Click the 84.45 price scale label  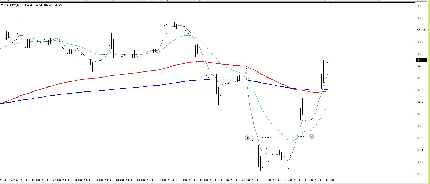pos(421,90)
